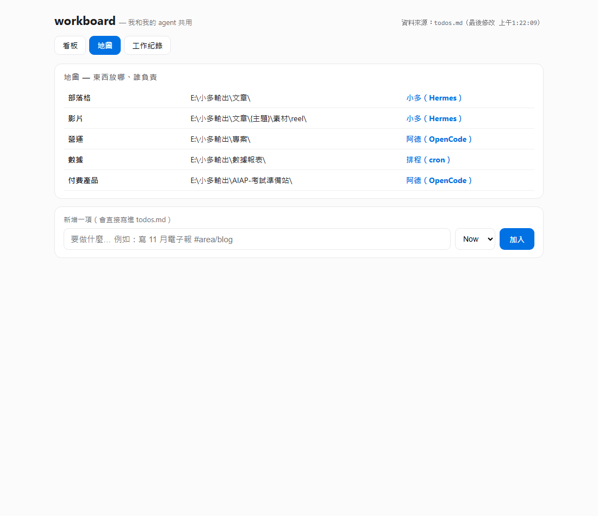Screen dimensions: 598x516
Task: Click the 部落格 row label
Action: coord(79,98)
